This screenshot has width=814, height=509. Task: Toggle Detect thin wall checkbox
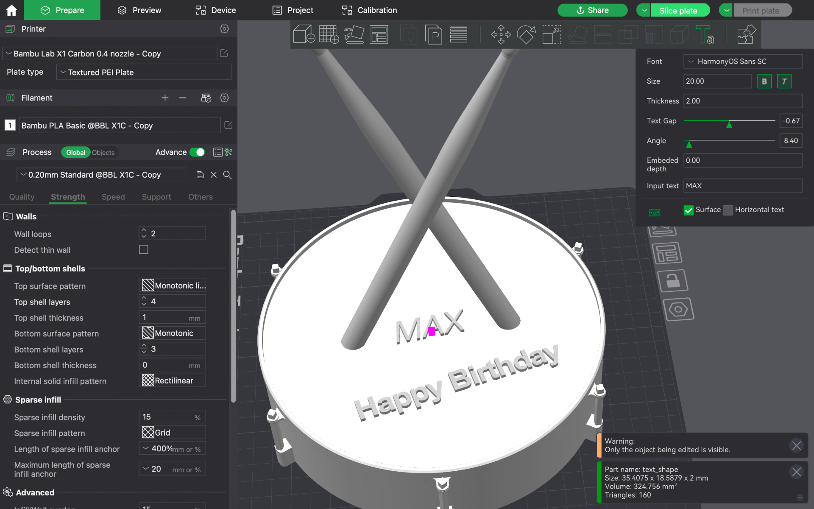144,250
